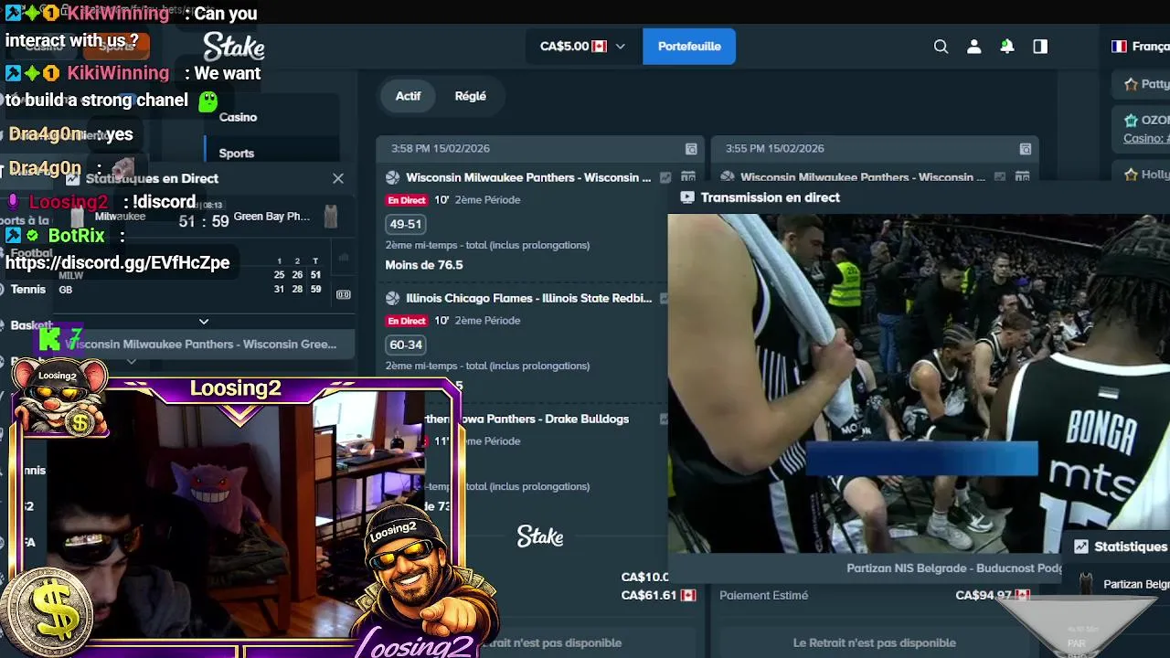This screenshot has height=658, width=1170.
Task: Click the Statistiques en Direct title
Action: (x=152, y=178)
